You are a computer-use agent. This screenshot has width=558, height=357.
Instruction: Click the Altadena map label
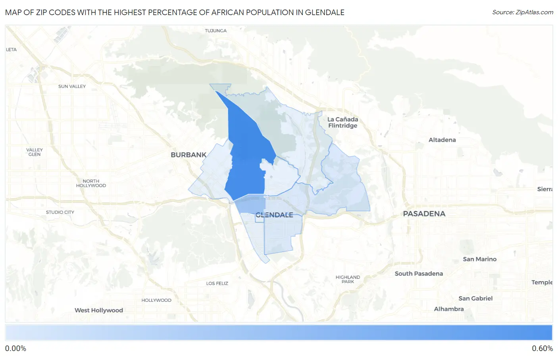442,140
